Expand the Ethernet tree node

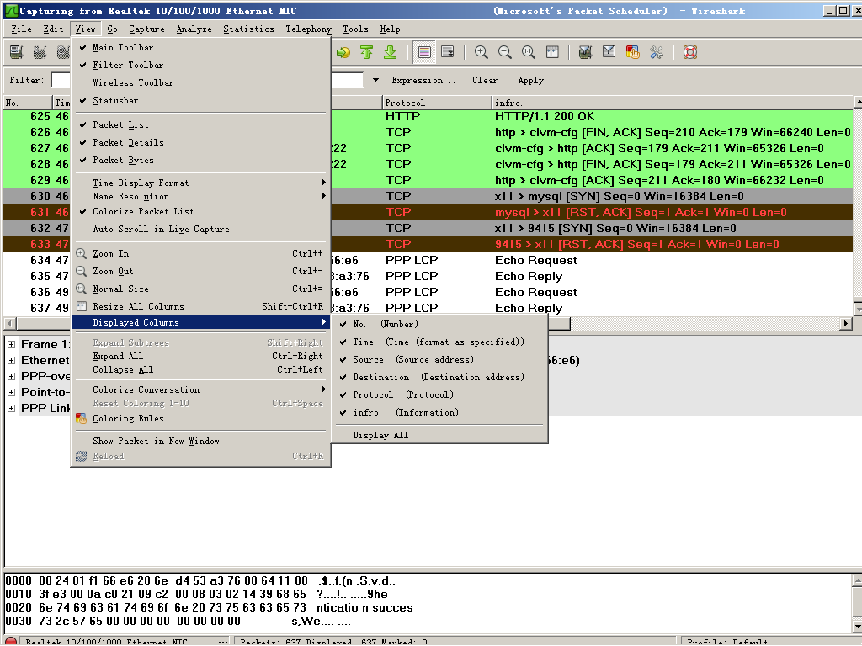coord(11,360)
